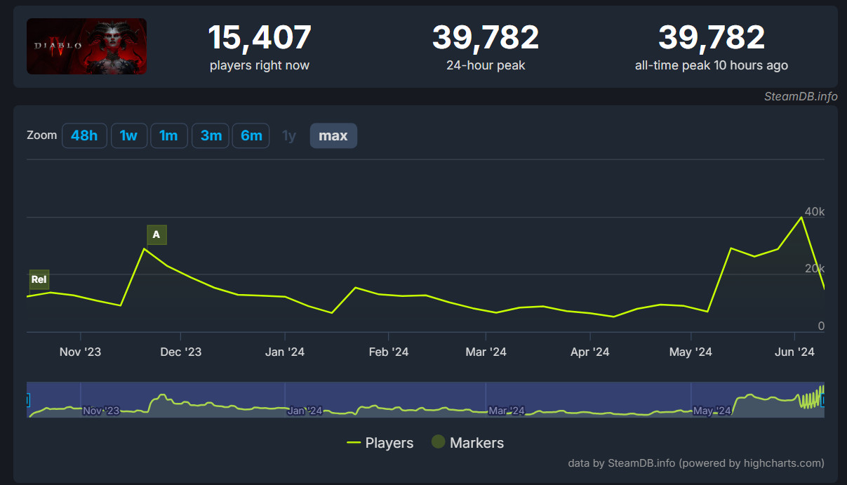Click the right handle of the navigator
Viewport: 847px width, 485px height.
click(823, 400)
